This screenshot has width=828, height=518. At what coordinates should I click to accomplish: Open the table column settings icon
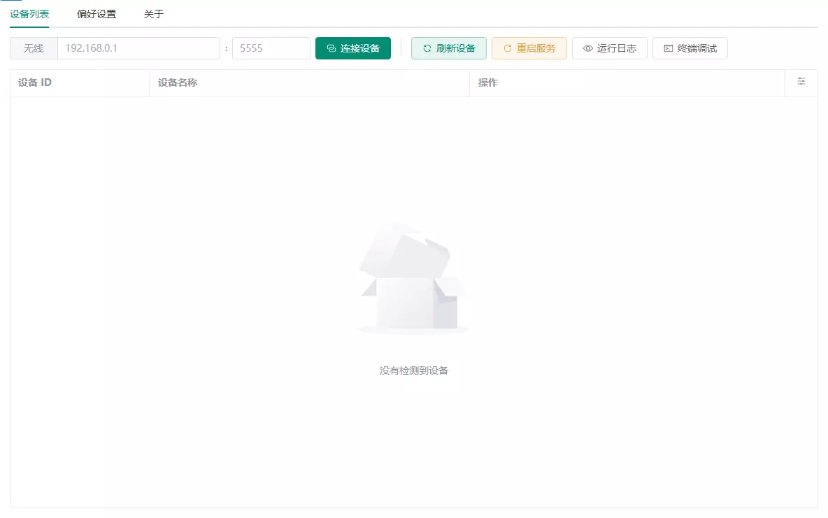(x=801, y=82)
